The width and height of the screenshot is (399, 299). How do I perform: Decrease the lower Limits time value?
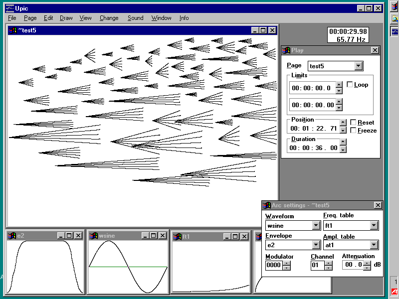click(x=339, y=108)
